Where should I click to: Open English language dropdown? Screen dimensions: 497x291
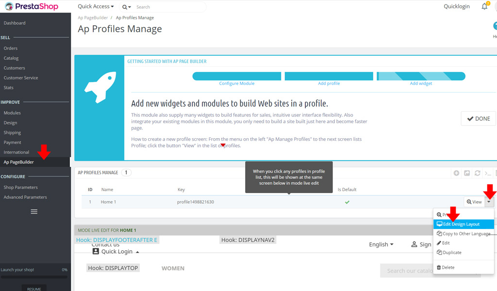[381, 244]
